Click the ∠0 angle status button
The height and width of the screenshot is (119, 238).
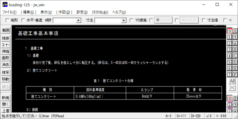pyautogui.click(x=209, y=116)
